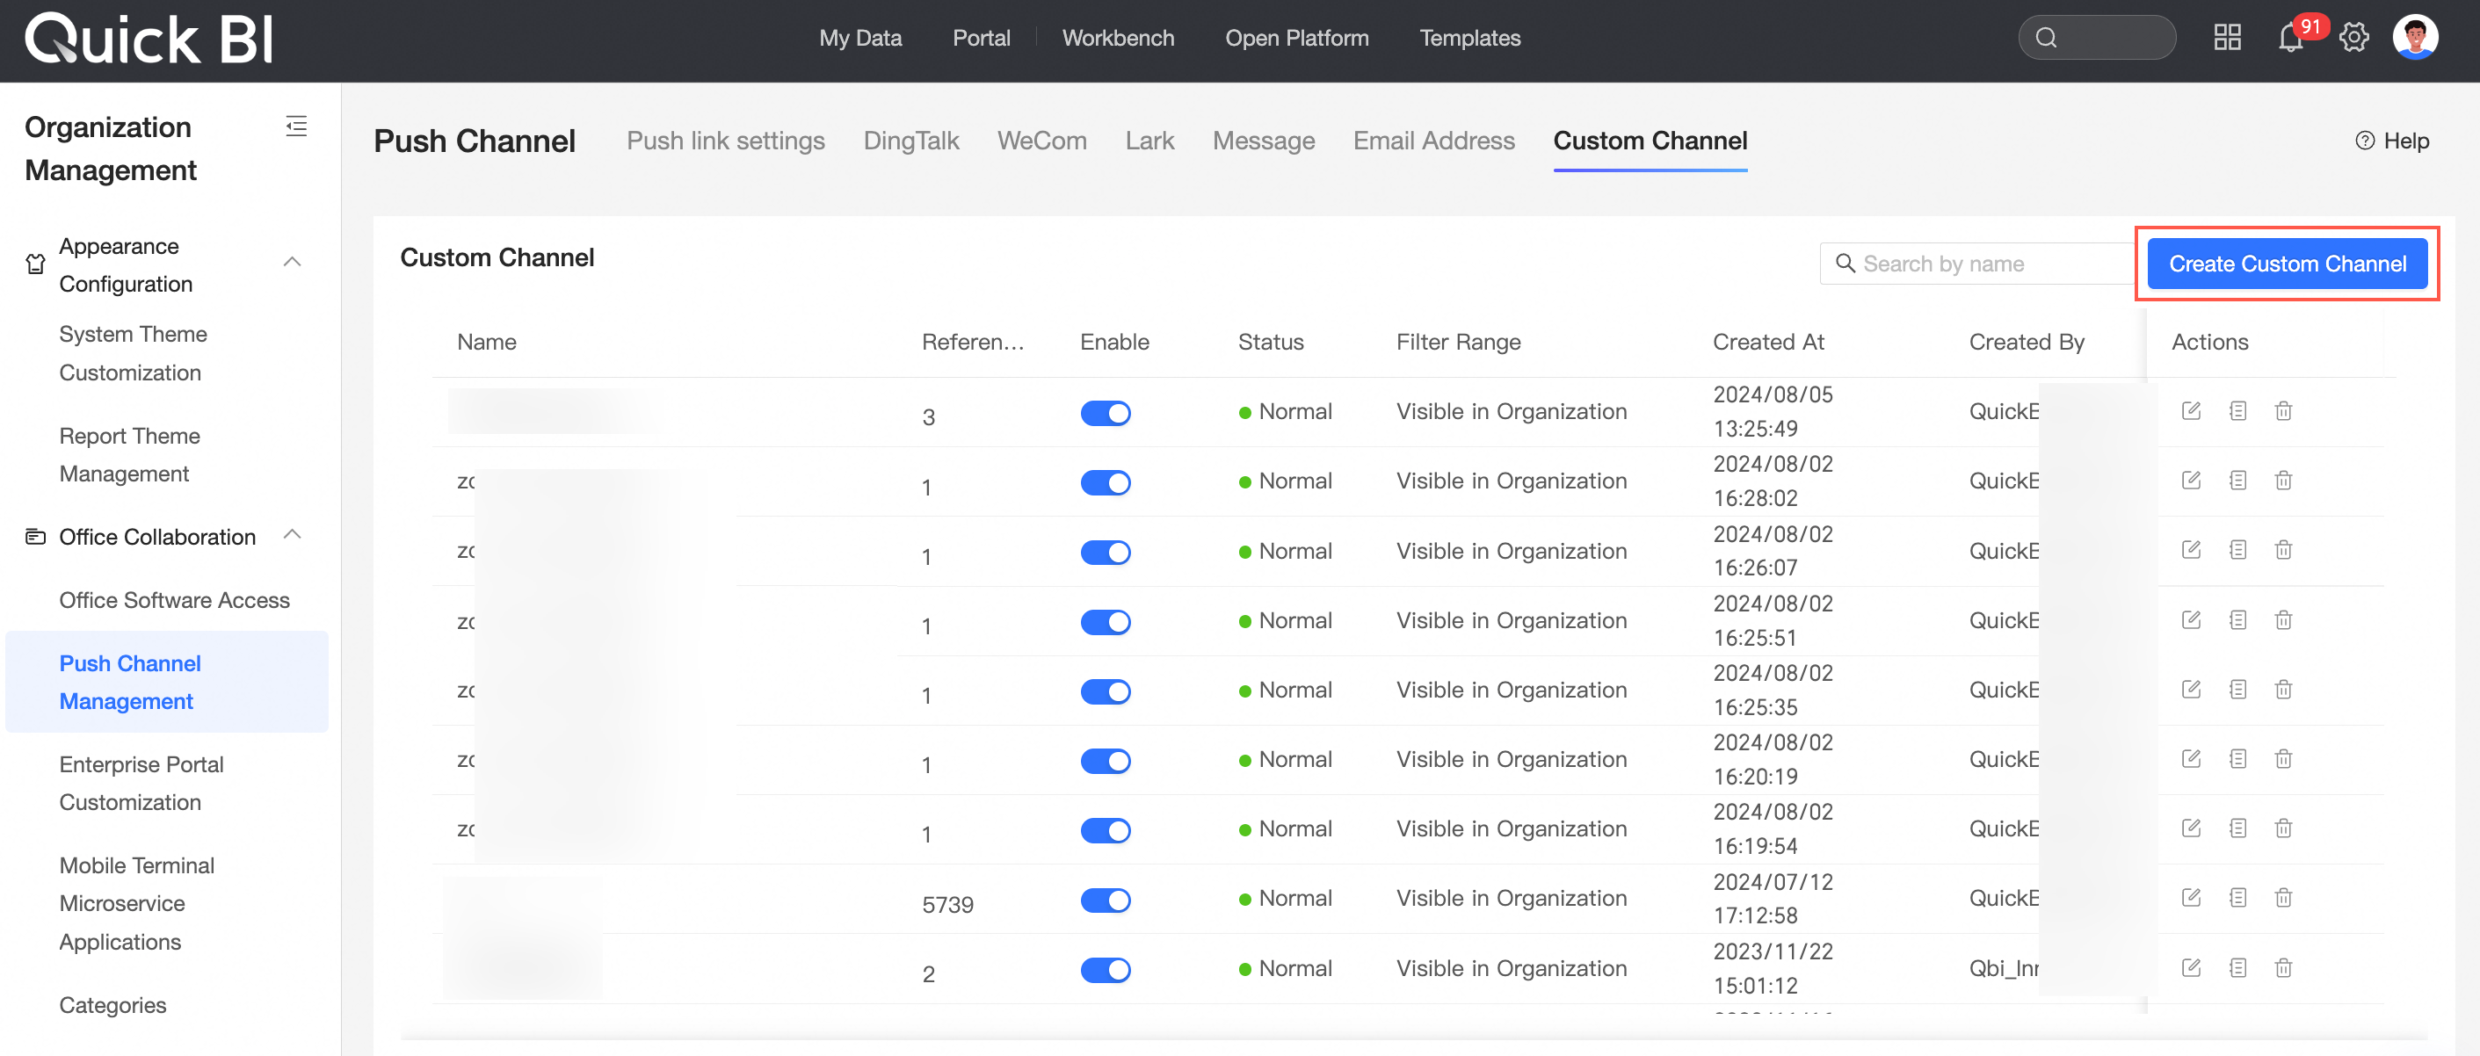2480x1056 pixels.
Task: Edit the channel created at 16:19:54
Action: (2190, 828)
